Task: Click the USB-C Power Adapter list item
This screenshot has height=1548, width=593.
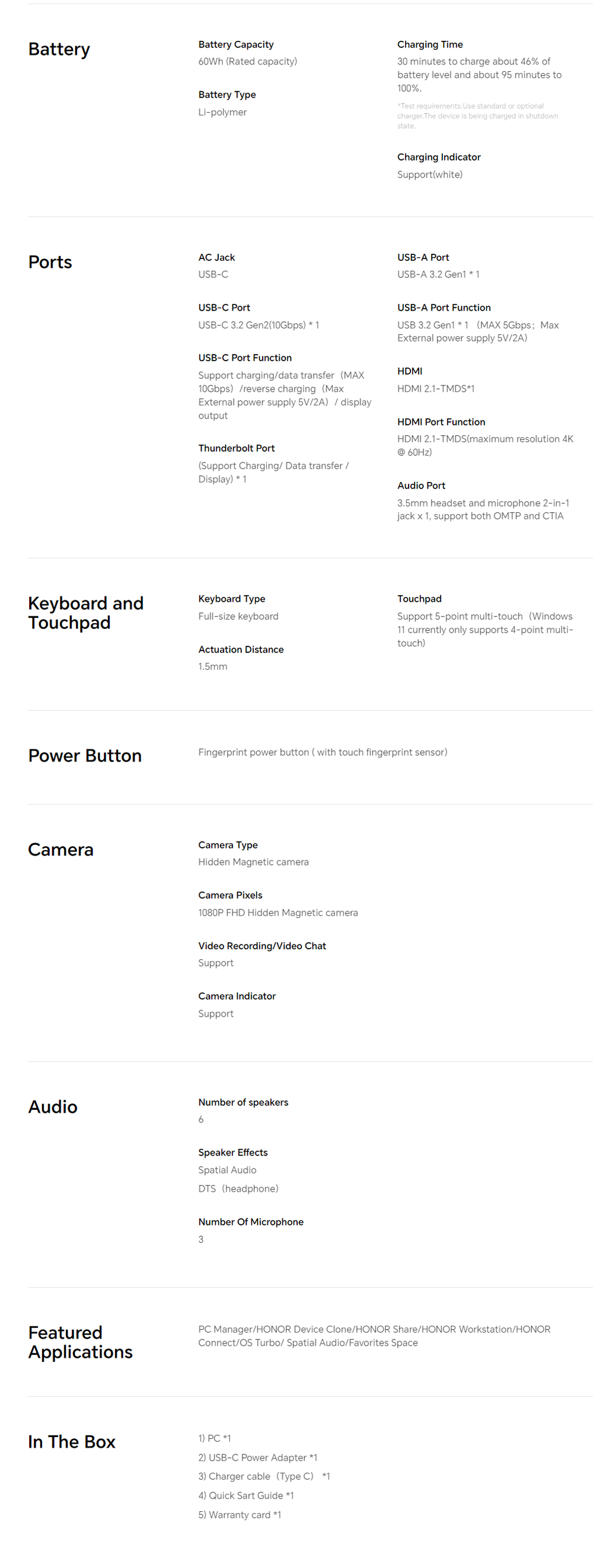Action: 258,1457
